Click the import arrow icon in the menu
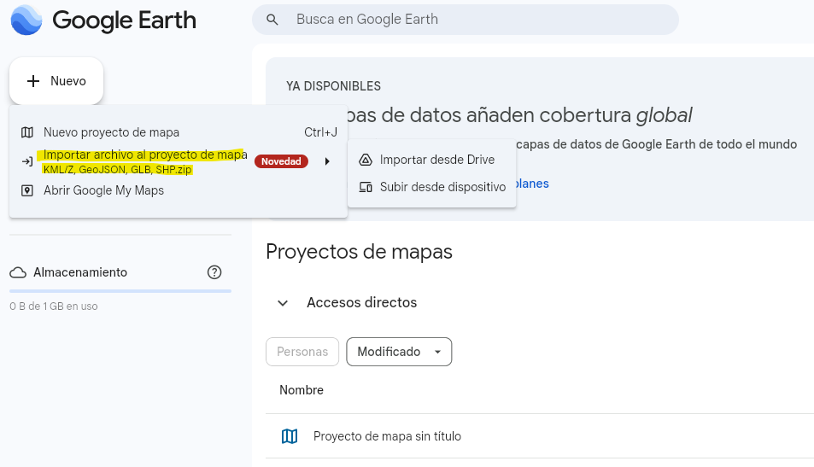 point(27,162)
